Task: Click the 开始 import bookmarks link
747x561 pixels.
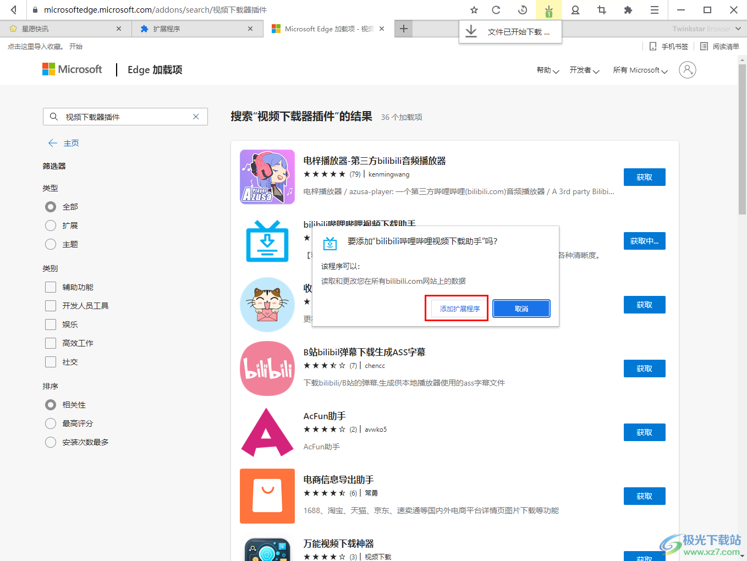Action: point(76,47)
